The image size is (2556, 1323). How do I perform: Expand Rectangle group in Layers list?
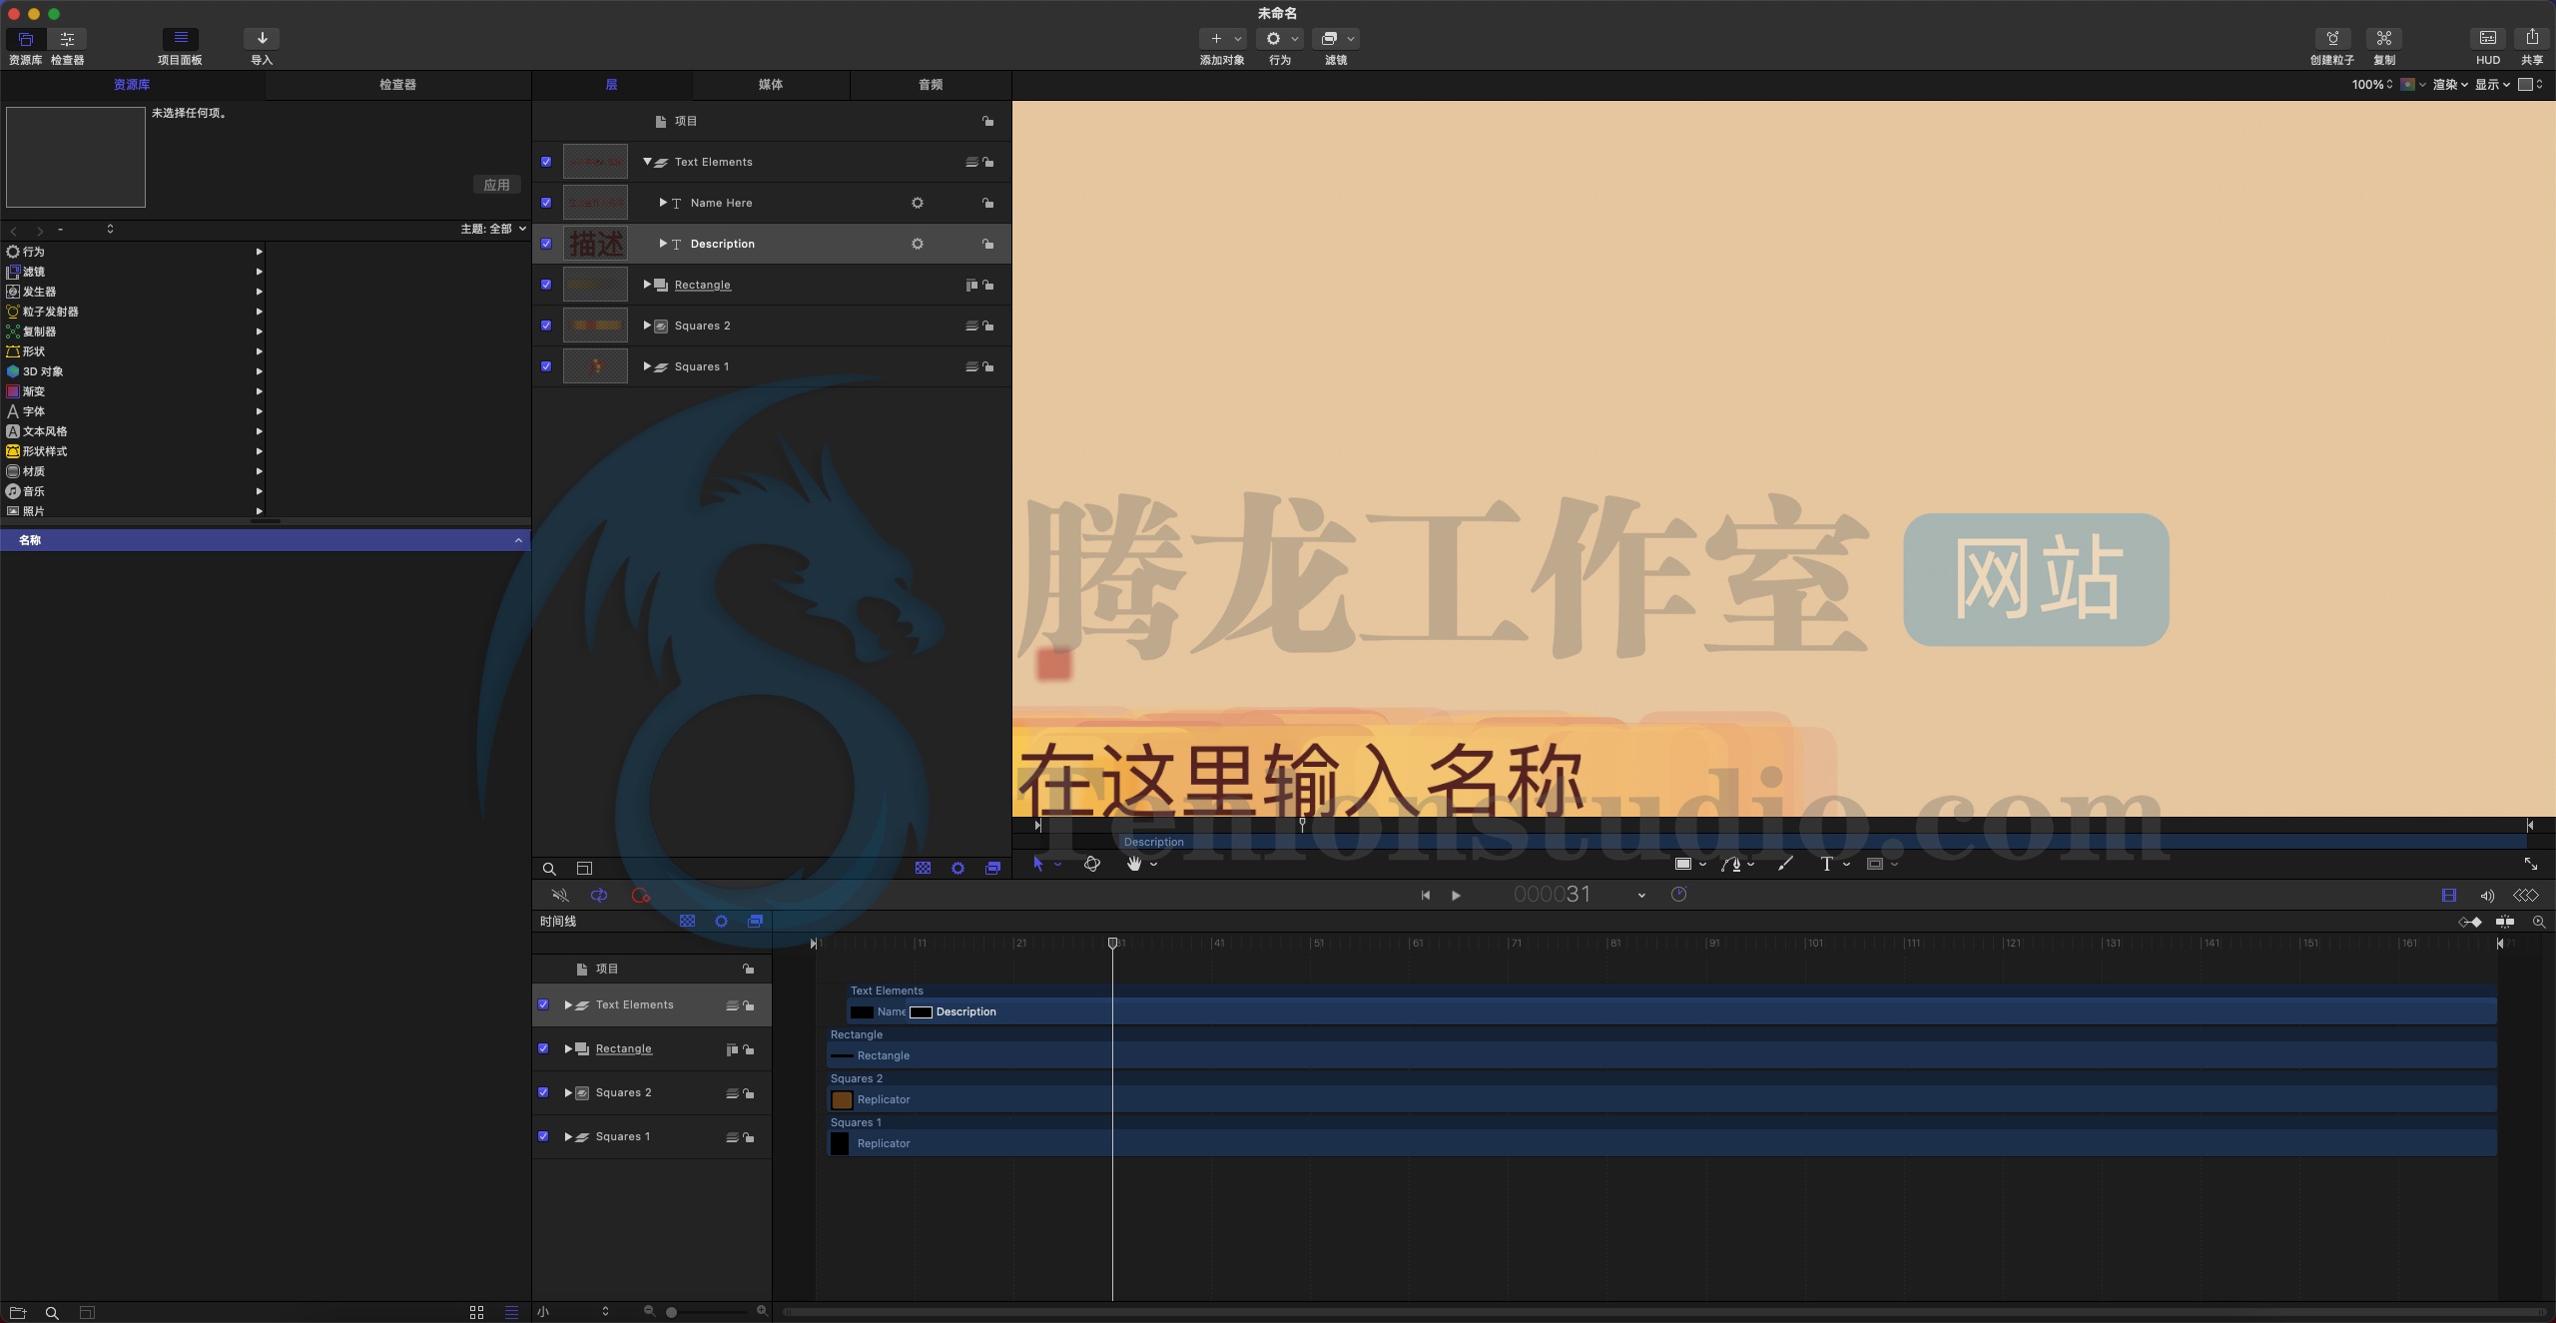pyautogui.click(x=647, y=285)
